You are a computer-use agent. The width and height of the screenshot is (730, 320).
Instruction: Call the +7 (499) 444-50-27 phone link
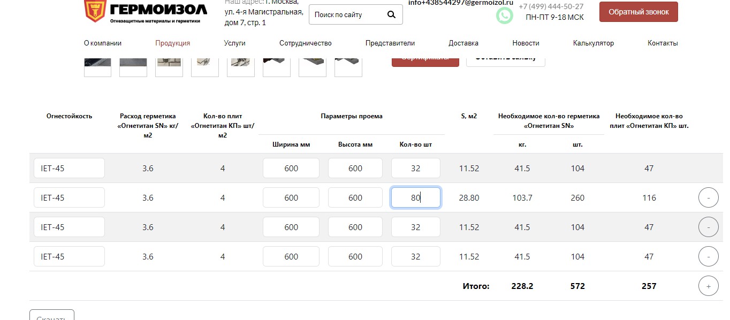pyautogui.click(x=551, y=6)
